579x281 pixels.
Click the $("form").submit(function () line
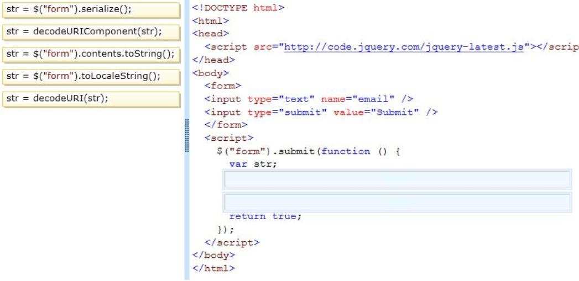tap(309, 151)
